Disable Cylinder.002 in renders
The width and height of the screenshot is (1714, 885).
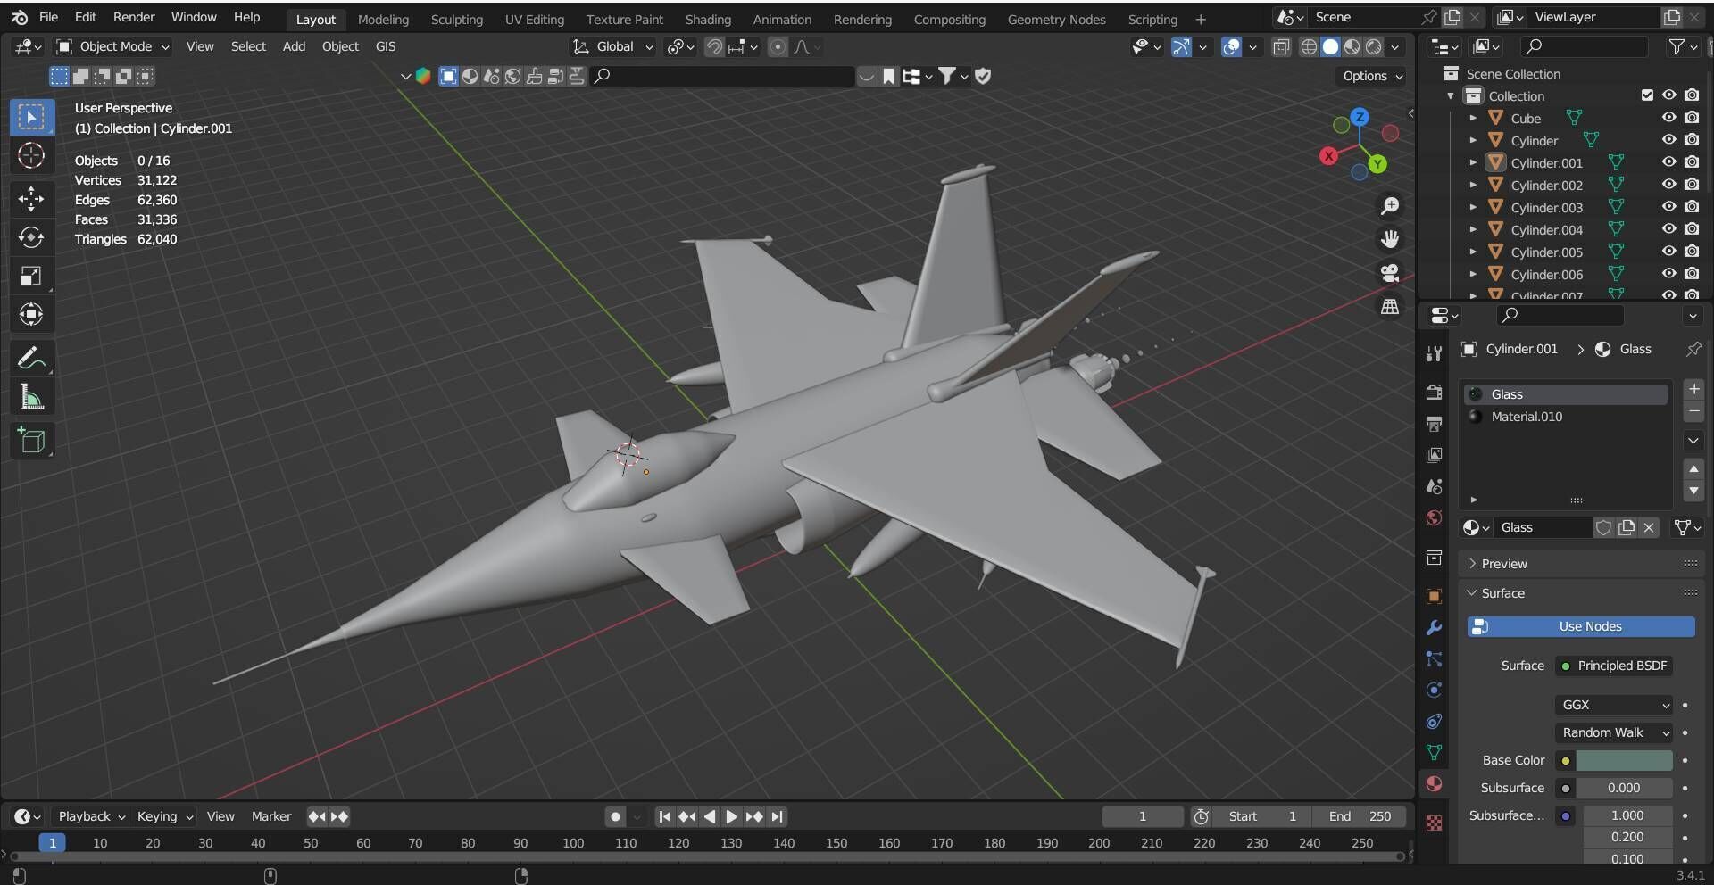[1692, 185]
